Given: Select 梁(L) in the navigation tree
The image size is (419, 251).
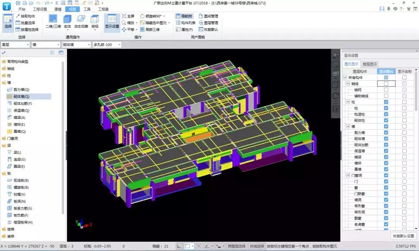Looking at the screenshot, I should tap(17, 152).
